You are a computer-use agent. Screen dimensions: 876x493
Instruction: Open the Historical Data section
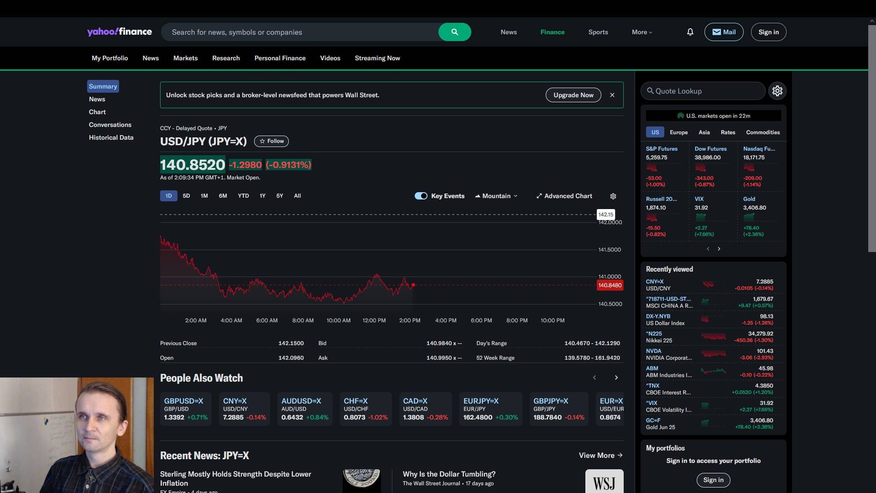click(111, 137)
